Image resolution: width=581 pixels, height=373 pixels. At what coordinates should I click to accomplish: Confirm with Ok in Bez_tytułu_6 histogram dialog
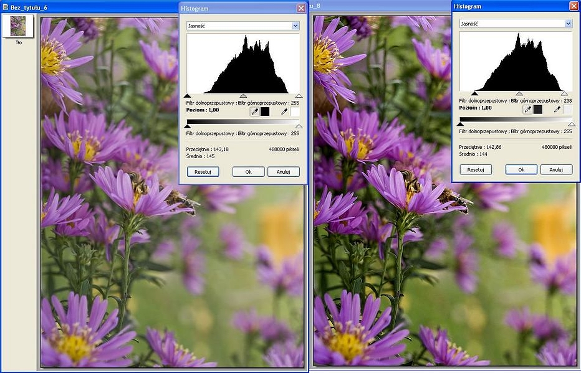(x=248, y=172)
